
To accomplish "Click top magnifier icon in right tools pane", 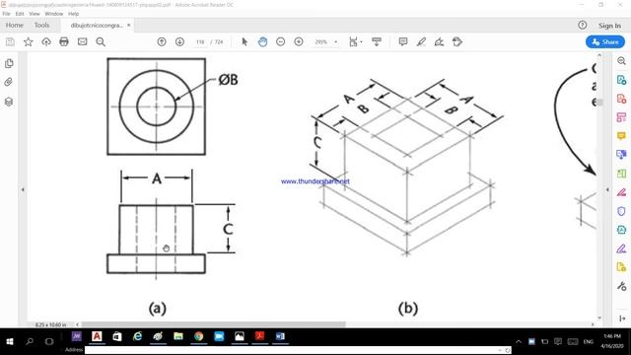I will coord(621,61).
